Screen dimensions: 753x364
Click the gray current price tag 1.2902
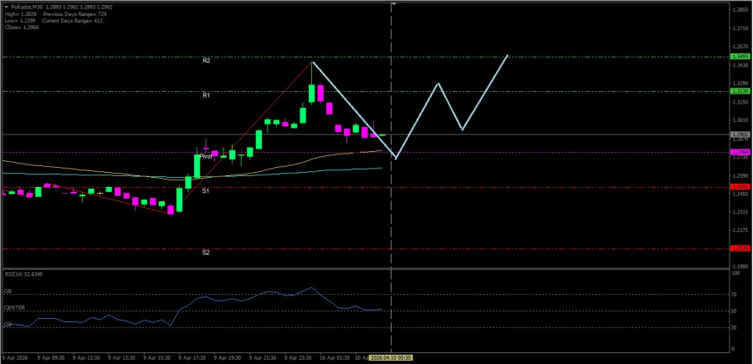pos(740,134)
